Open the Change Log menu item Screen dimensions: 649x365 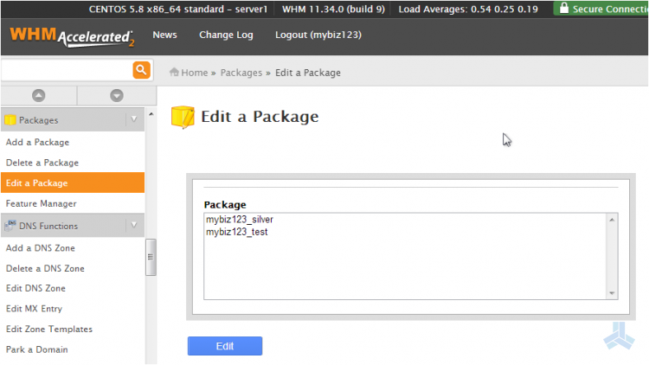pyautogui.click(x=226, y=35)
